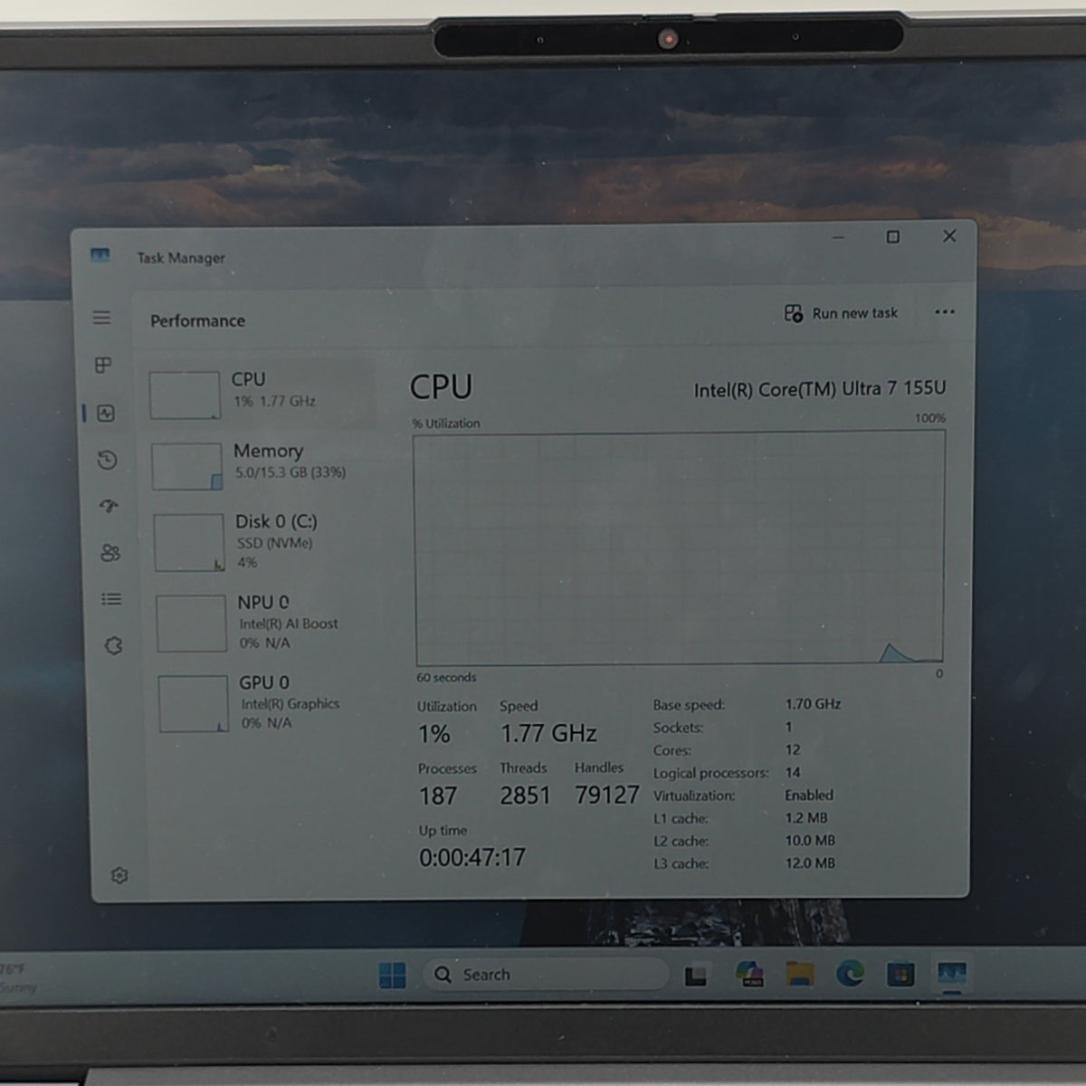
Task: Open the Users page icon
Action: [x=110, y=552]
